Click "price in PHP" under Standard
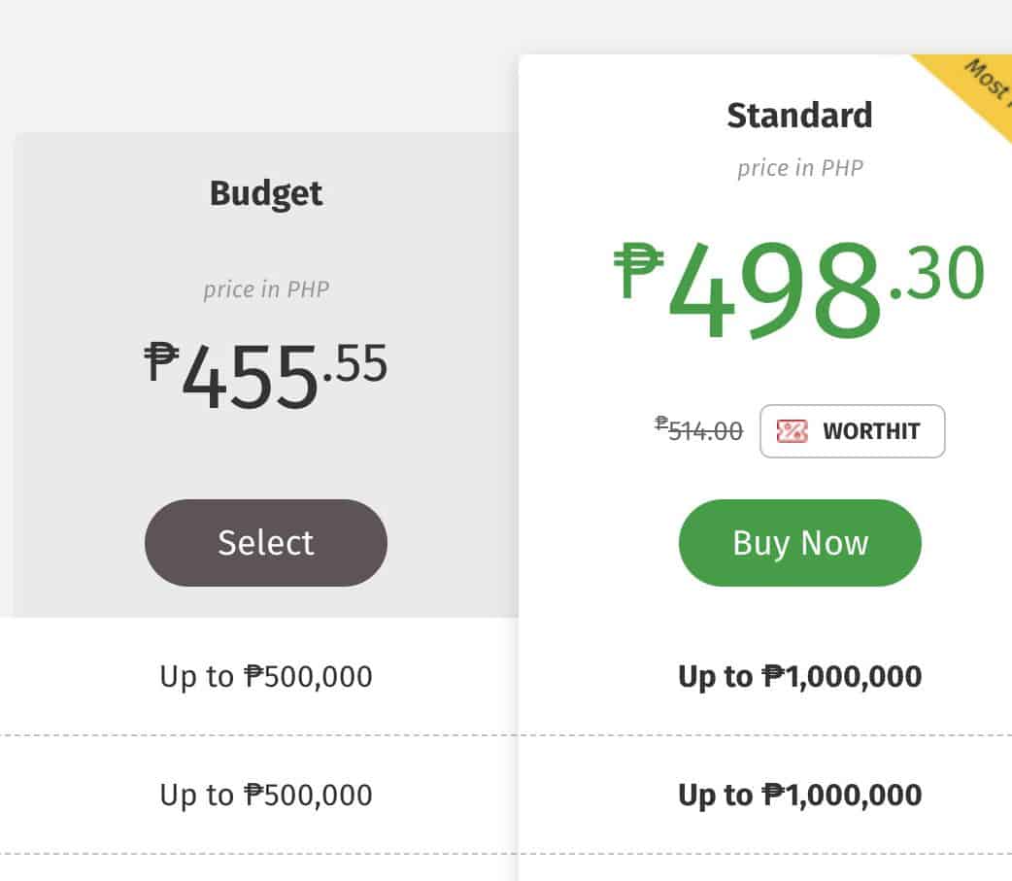 point(799,167)
